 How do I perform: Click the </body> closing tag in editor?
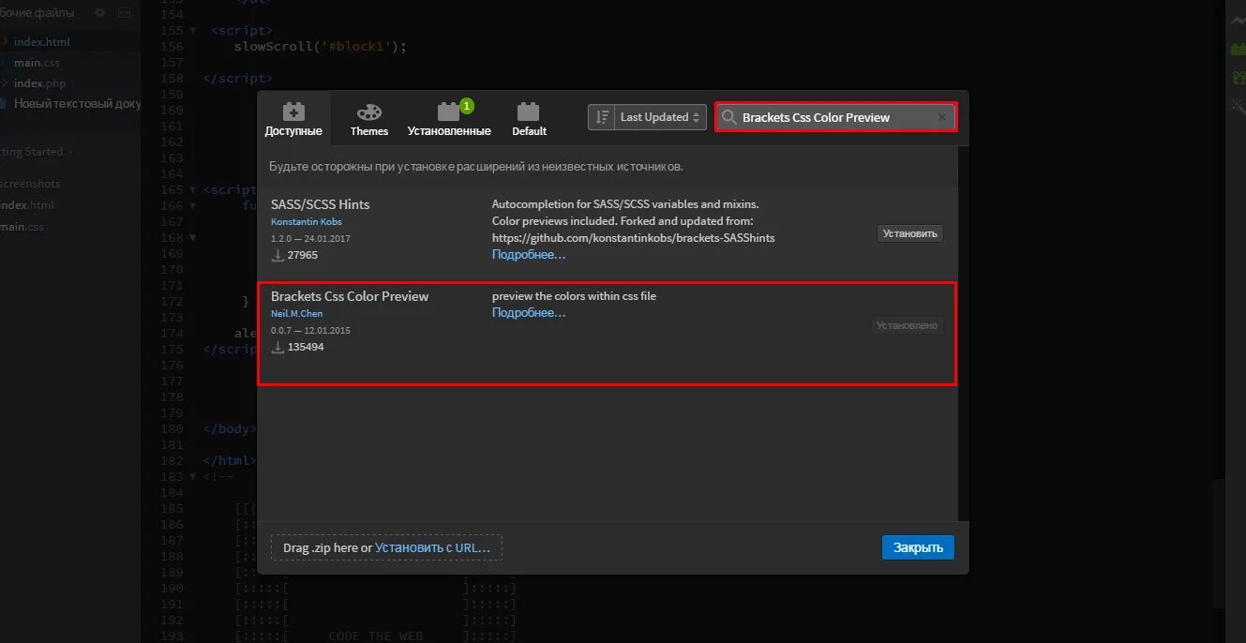click(x=231, y=428)
